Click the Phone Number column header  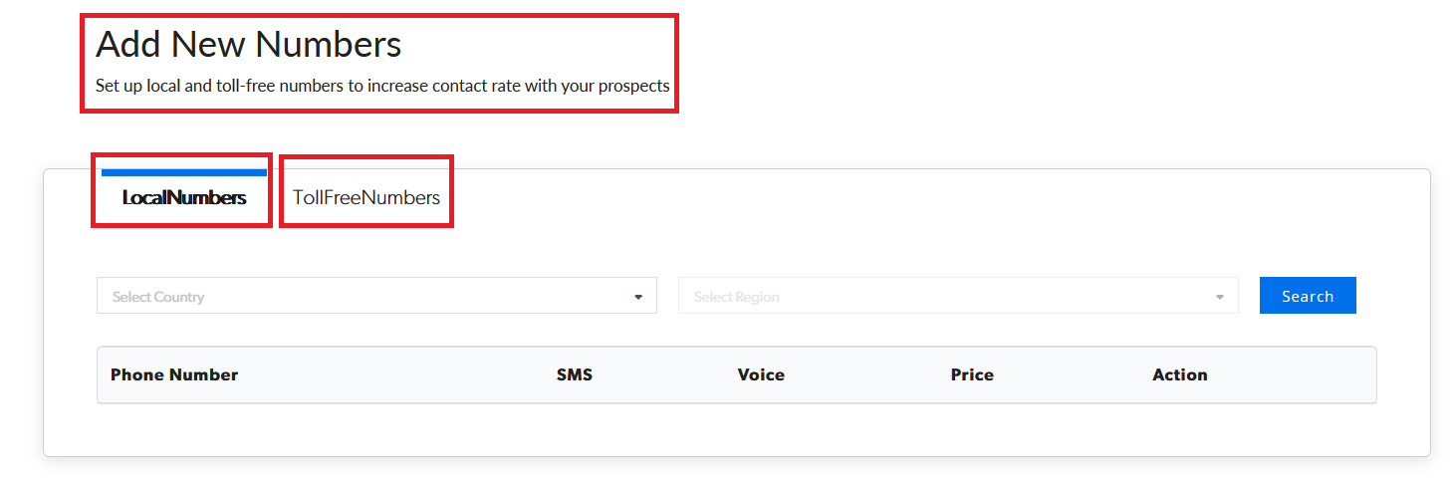174,374
